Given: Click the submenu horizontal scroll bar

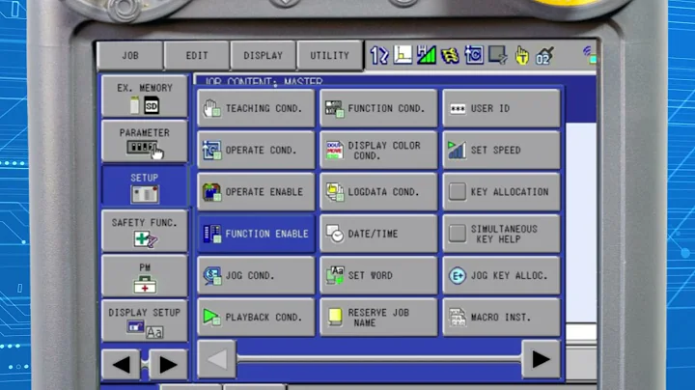Looking at the screenshot, I should click(x=379, y=359).
